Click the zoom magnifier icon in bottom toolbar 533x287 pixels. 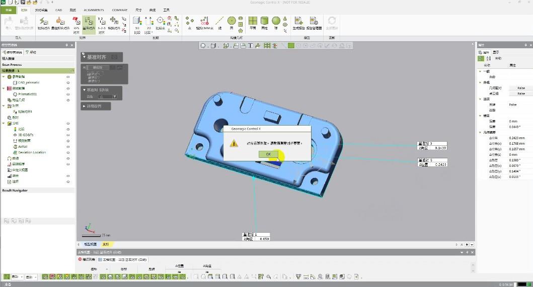(269, 277)
